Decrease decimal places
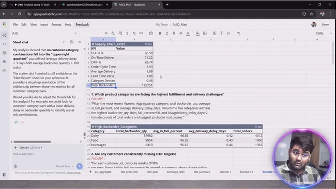This screenshot has height=189, width=336. point(113,33)
